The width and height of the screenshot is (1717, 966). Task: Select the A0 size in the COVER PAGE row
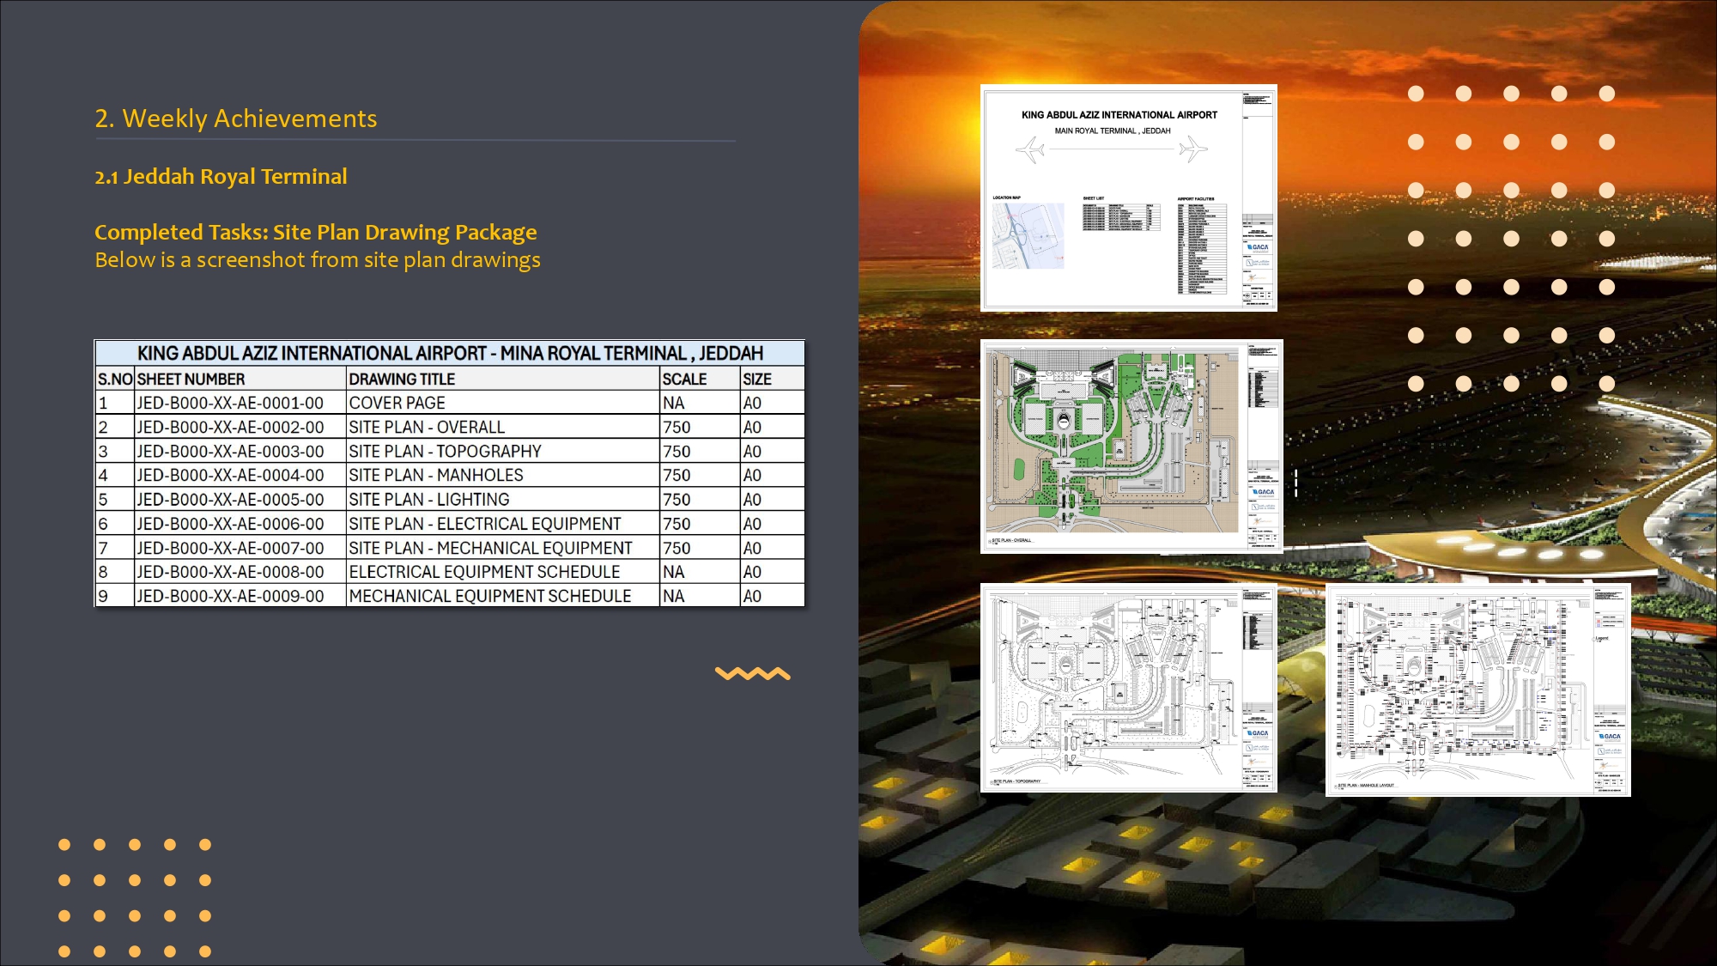[x=773, y=403]
